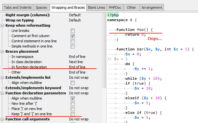Viewport: 198px width, 123px height.
Task: Open Wrap on typing Default value
Action: pos(75,20)
